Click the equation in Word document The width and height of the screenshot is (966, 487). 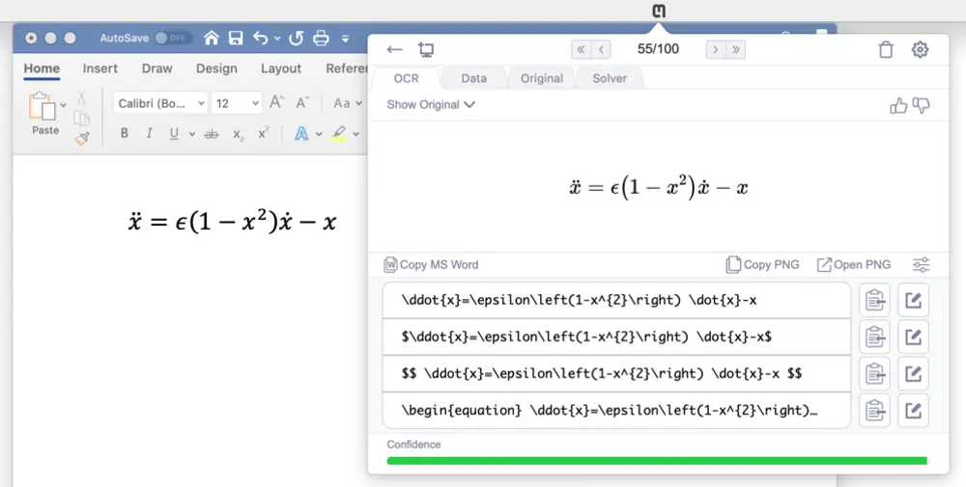[232, 221]
